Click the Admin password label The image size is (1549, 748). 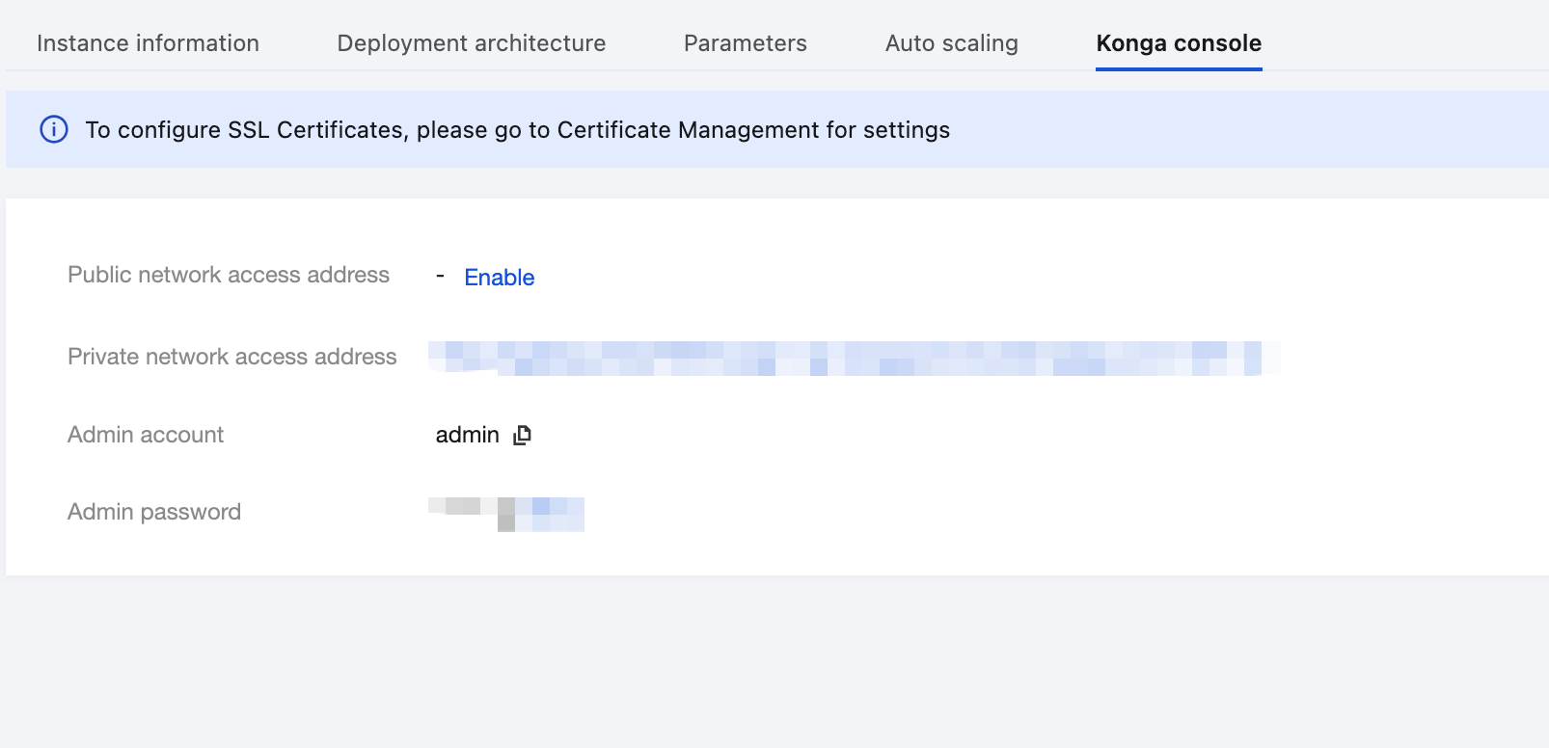[154, 512]
